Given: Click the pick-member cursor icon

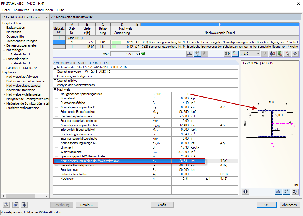Looking at the screenshot, I should pyautogui.click(x=287, y=54).
